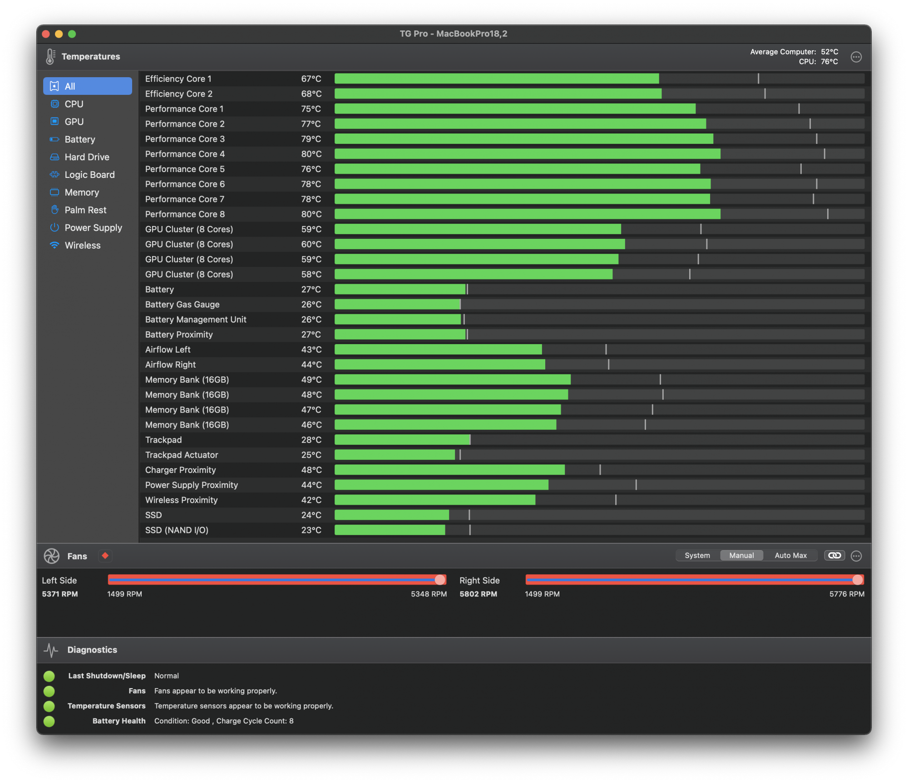Select Manual fan control mode

click(x=741, y=556)
